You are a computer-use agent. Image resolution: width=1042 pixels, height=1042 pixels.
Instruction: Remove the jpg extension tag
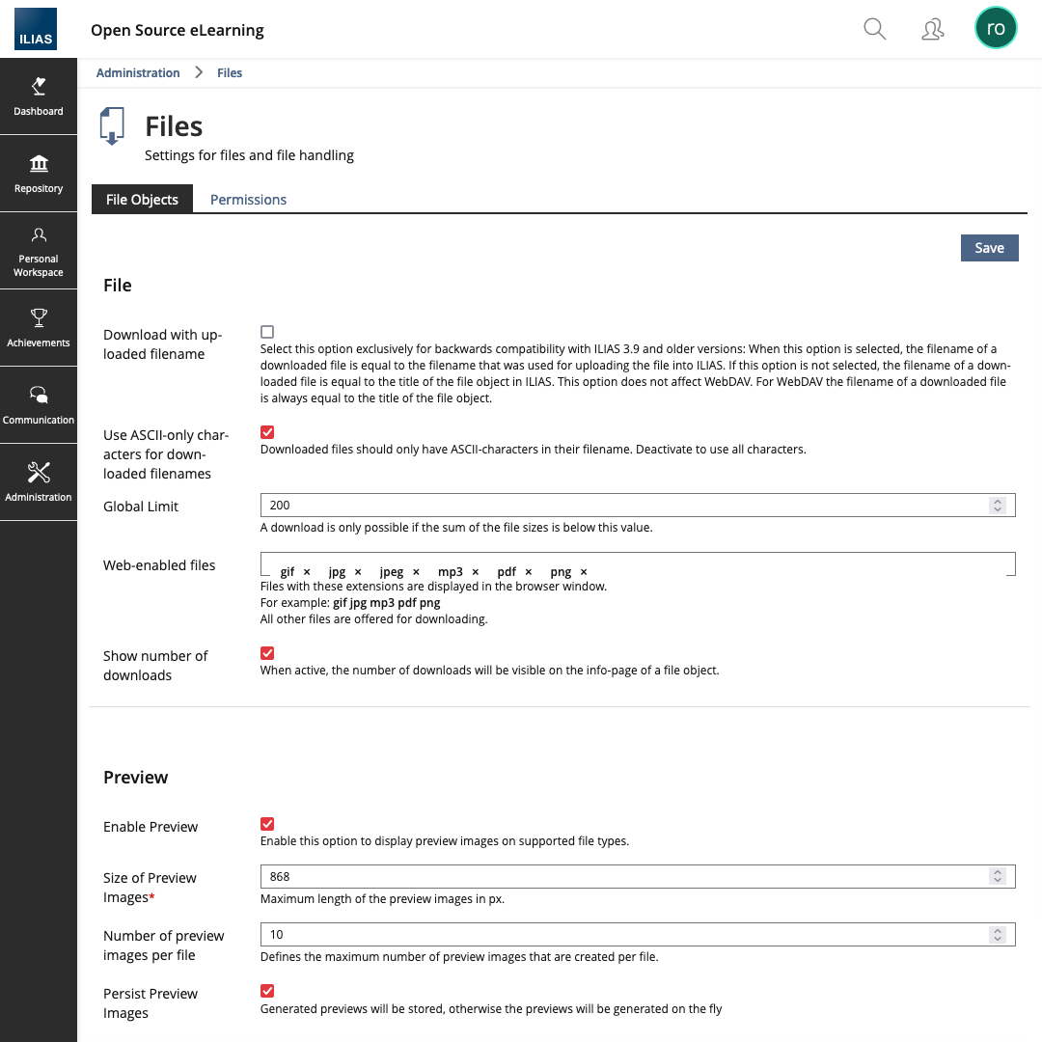[358, 571]
